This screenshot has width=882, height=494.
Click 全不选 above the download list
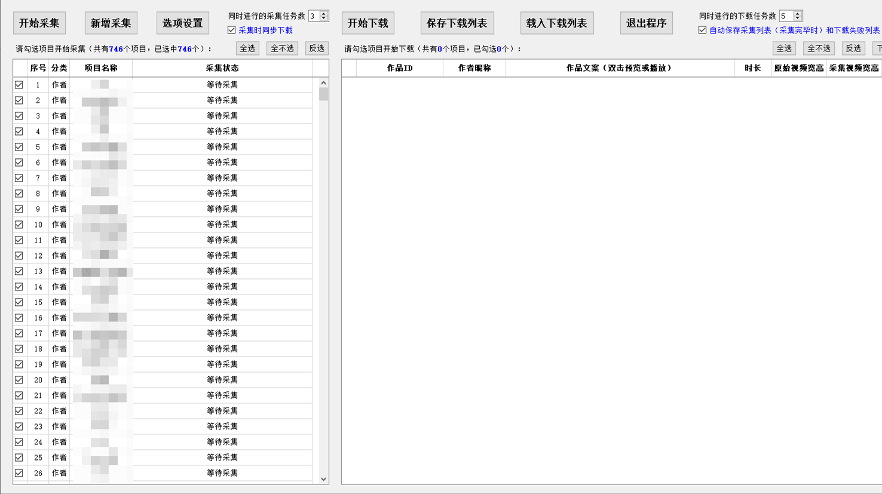point(819,48)
